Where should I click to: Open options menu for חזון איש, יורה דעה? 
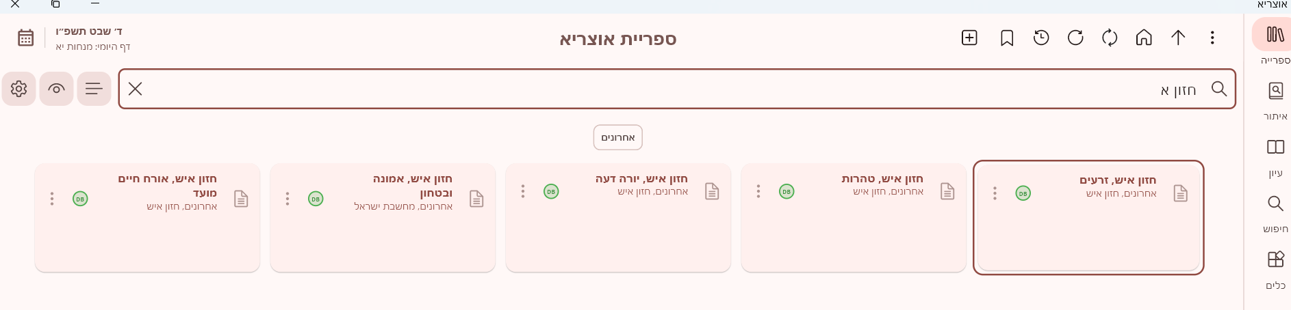(x=523, y=192)
